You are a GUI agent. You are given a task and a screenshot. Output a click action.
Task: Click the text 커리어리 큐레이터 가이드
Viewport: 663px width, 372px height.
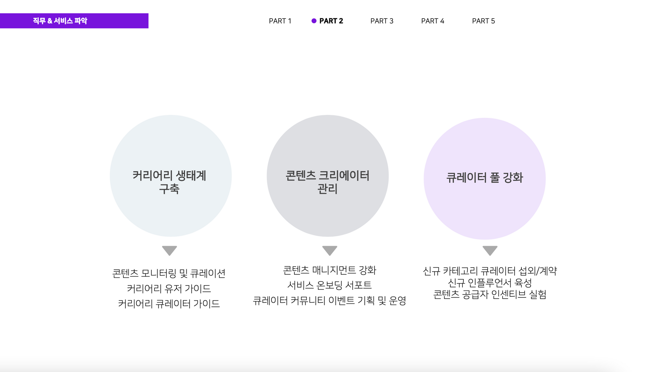(169, 304)
